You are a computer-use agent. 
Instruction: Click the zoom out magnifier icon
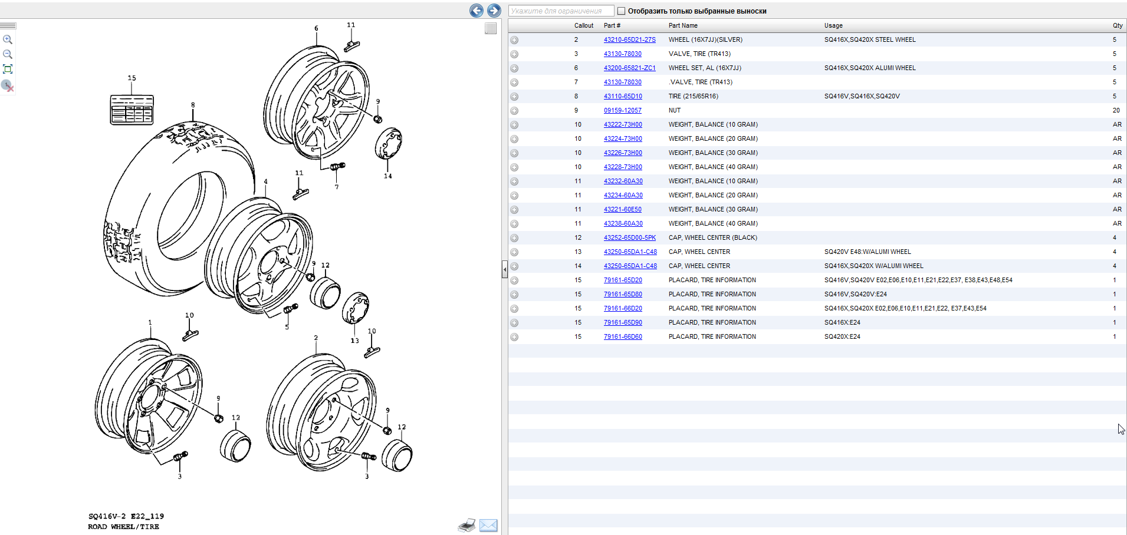(8, 54)
